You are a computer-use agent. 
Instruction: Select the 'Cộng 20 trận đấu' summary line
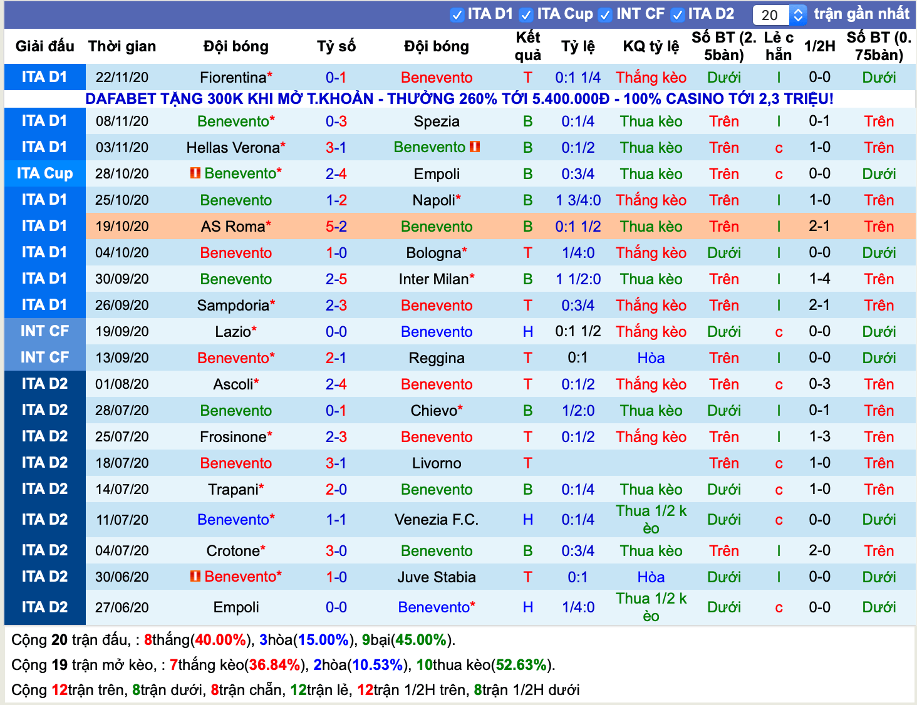234,640
